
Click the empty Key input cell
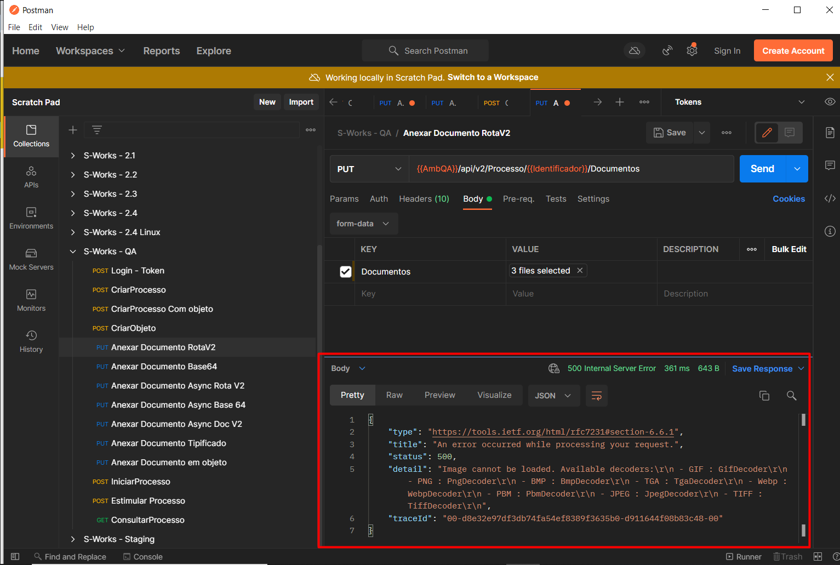point(430,294)
